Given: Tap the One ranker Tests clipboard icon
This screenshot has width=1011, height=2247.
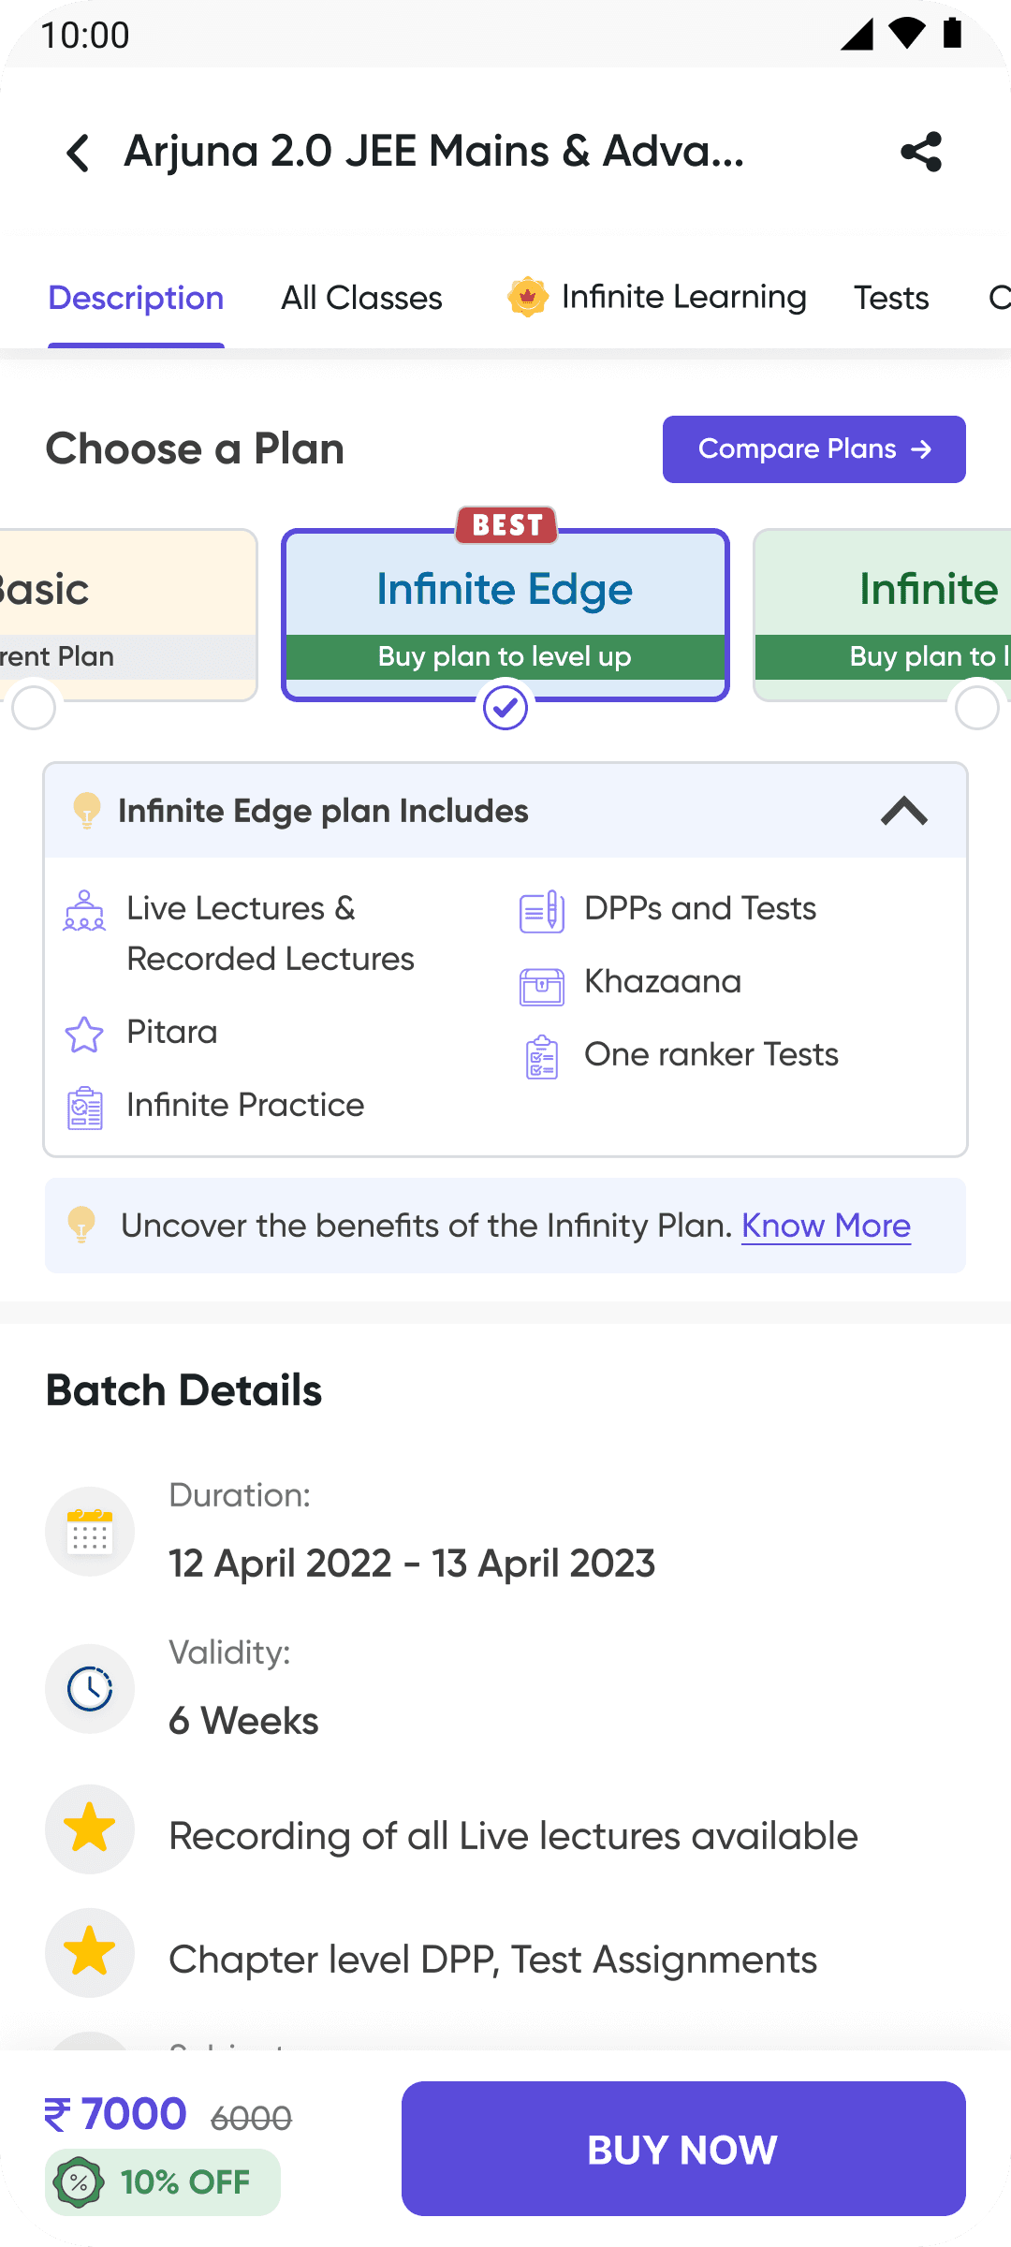Looking at the screenshot, I should 542,1058.
